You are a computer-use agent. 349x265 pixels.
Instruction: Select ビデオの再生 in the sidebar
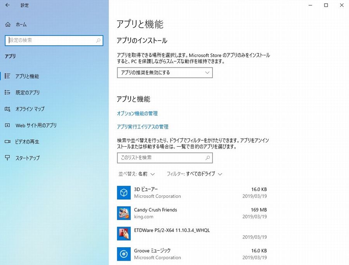pyautogui.click(x=54, y=142)
